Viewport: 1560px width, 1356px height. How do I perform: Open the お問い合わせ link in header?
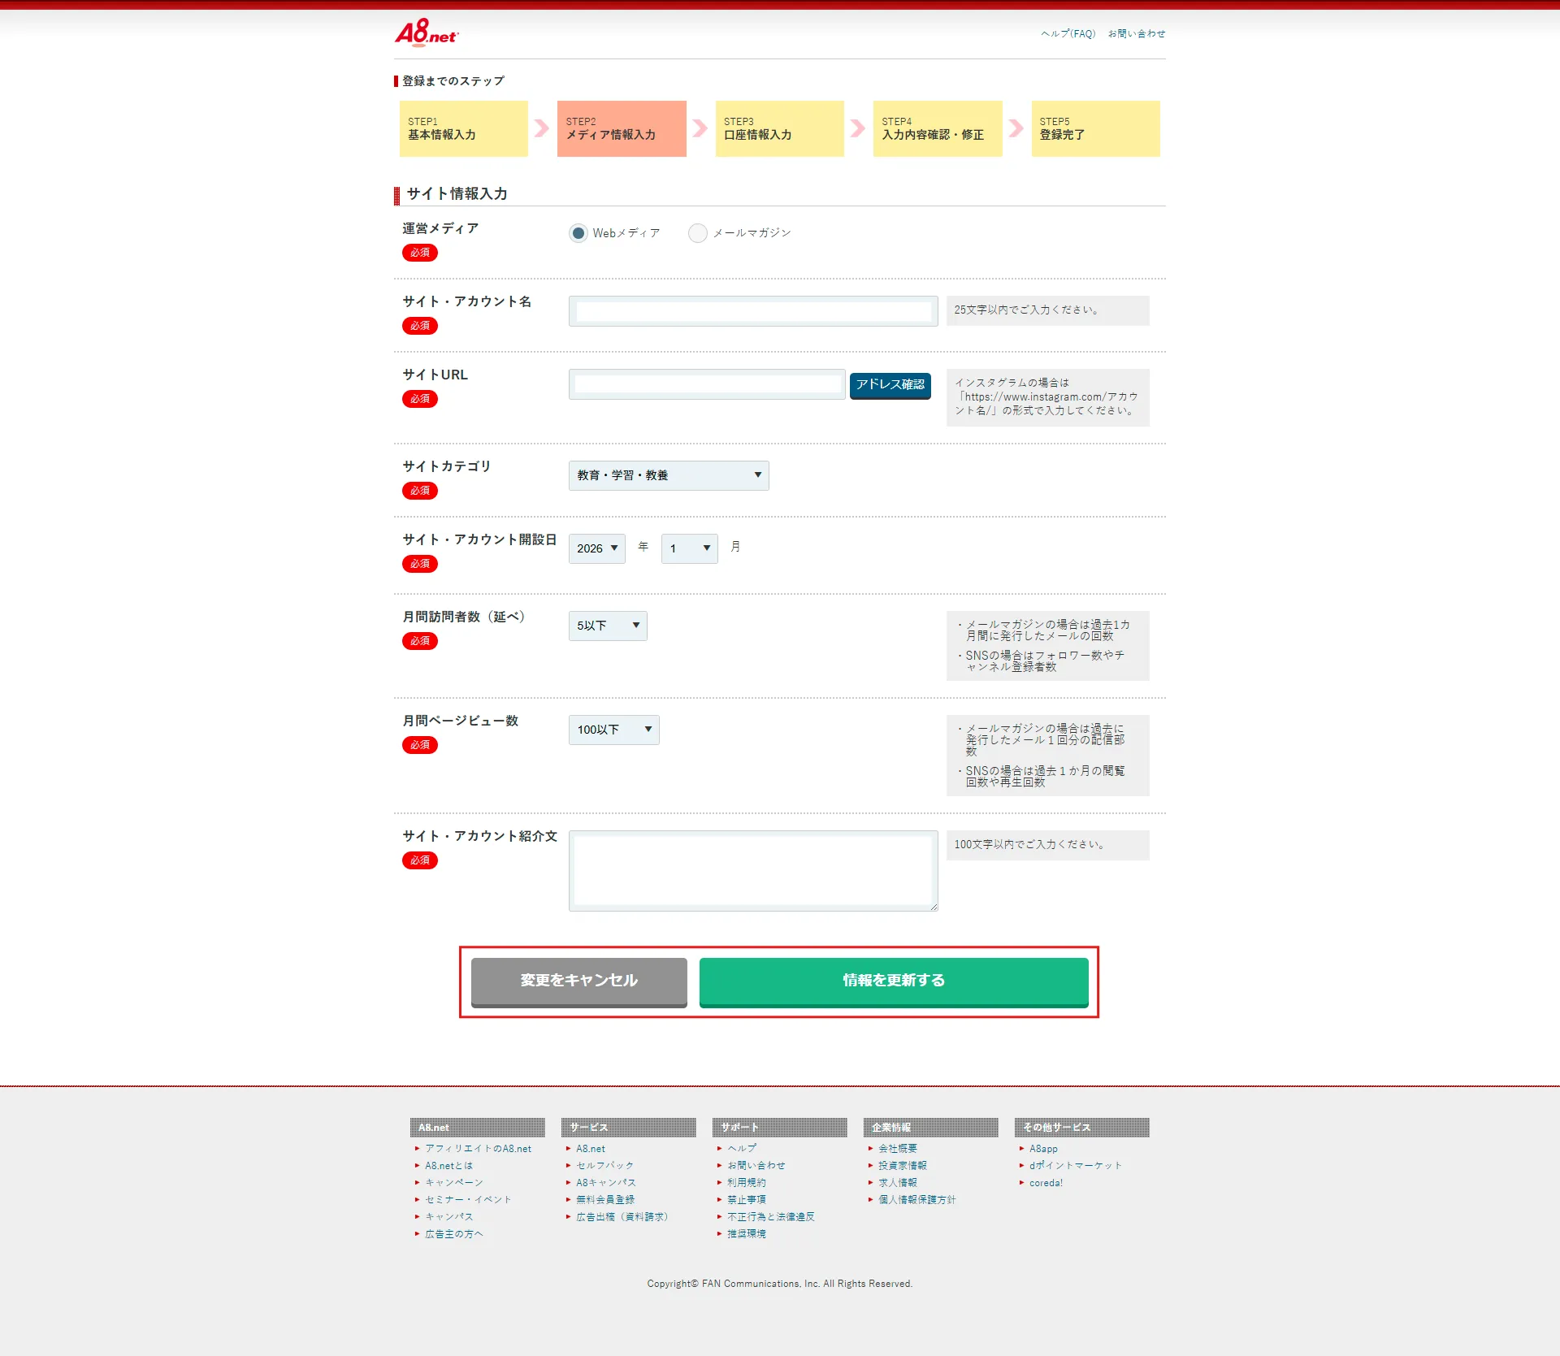(1137, 34)
